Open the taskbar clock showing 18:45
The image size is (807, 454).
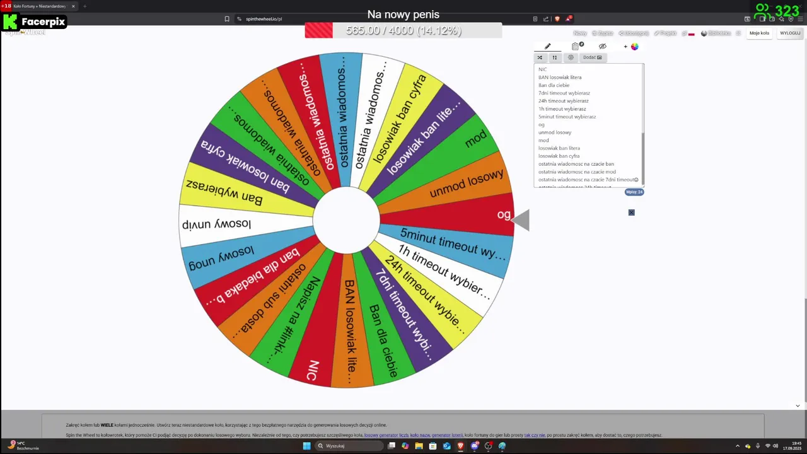[x=792, y=446]
